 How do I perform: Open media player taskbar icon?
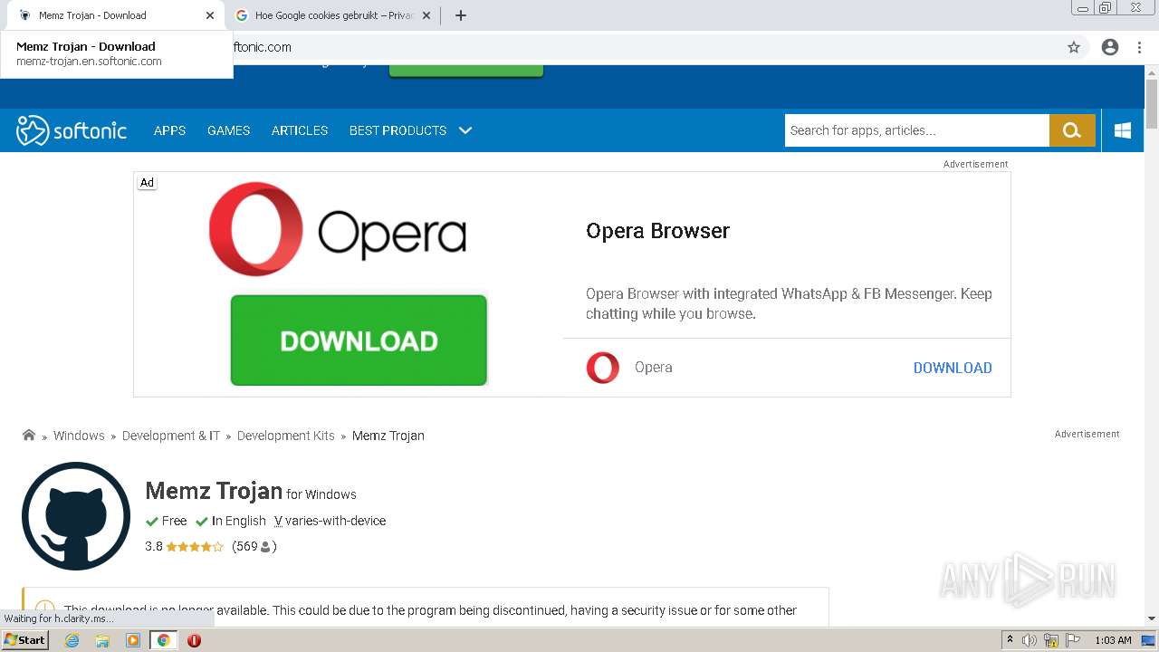133,640
